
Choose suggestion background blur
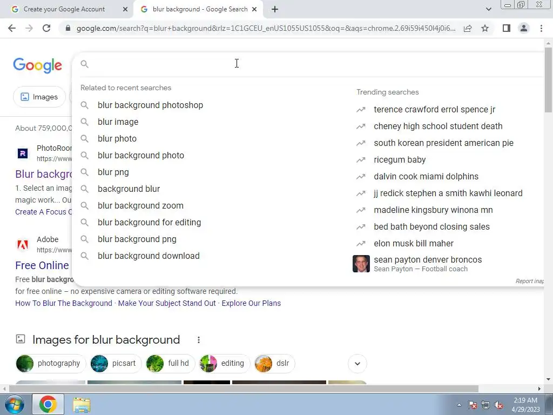pyautogui.click(x=129, y=189)
